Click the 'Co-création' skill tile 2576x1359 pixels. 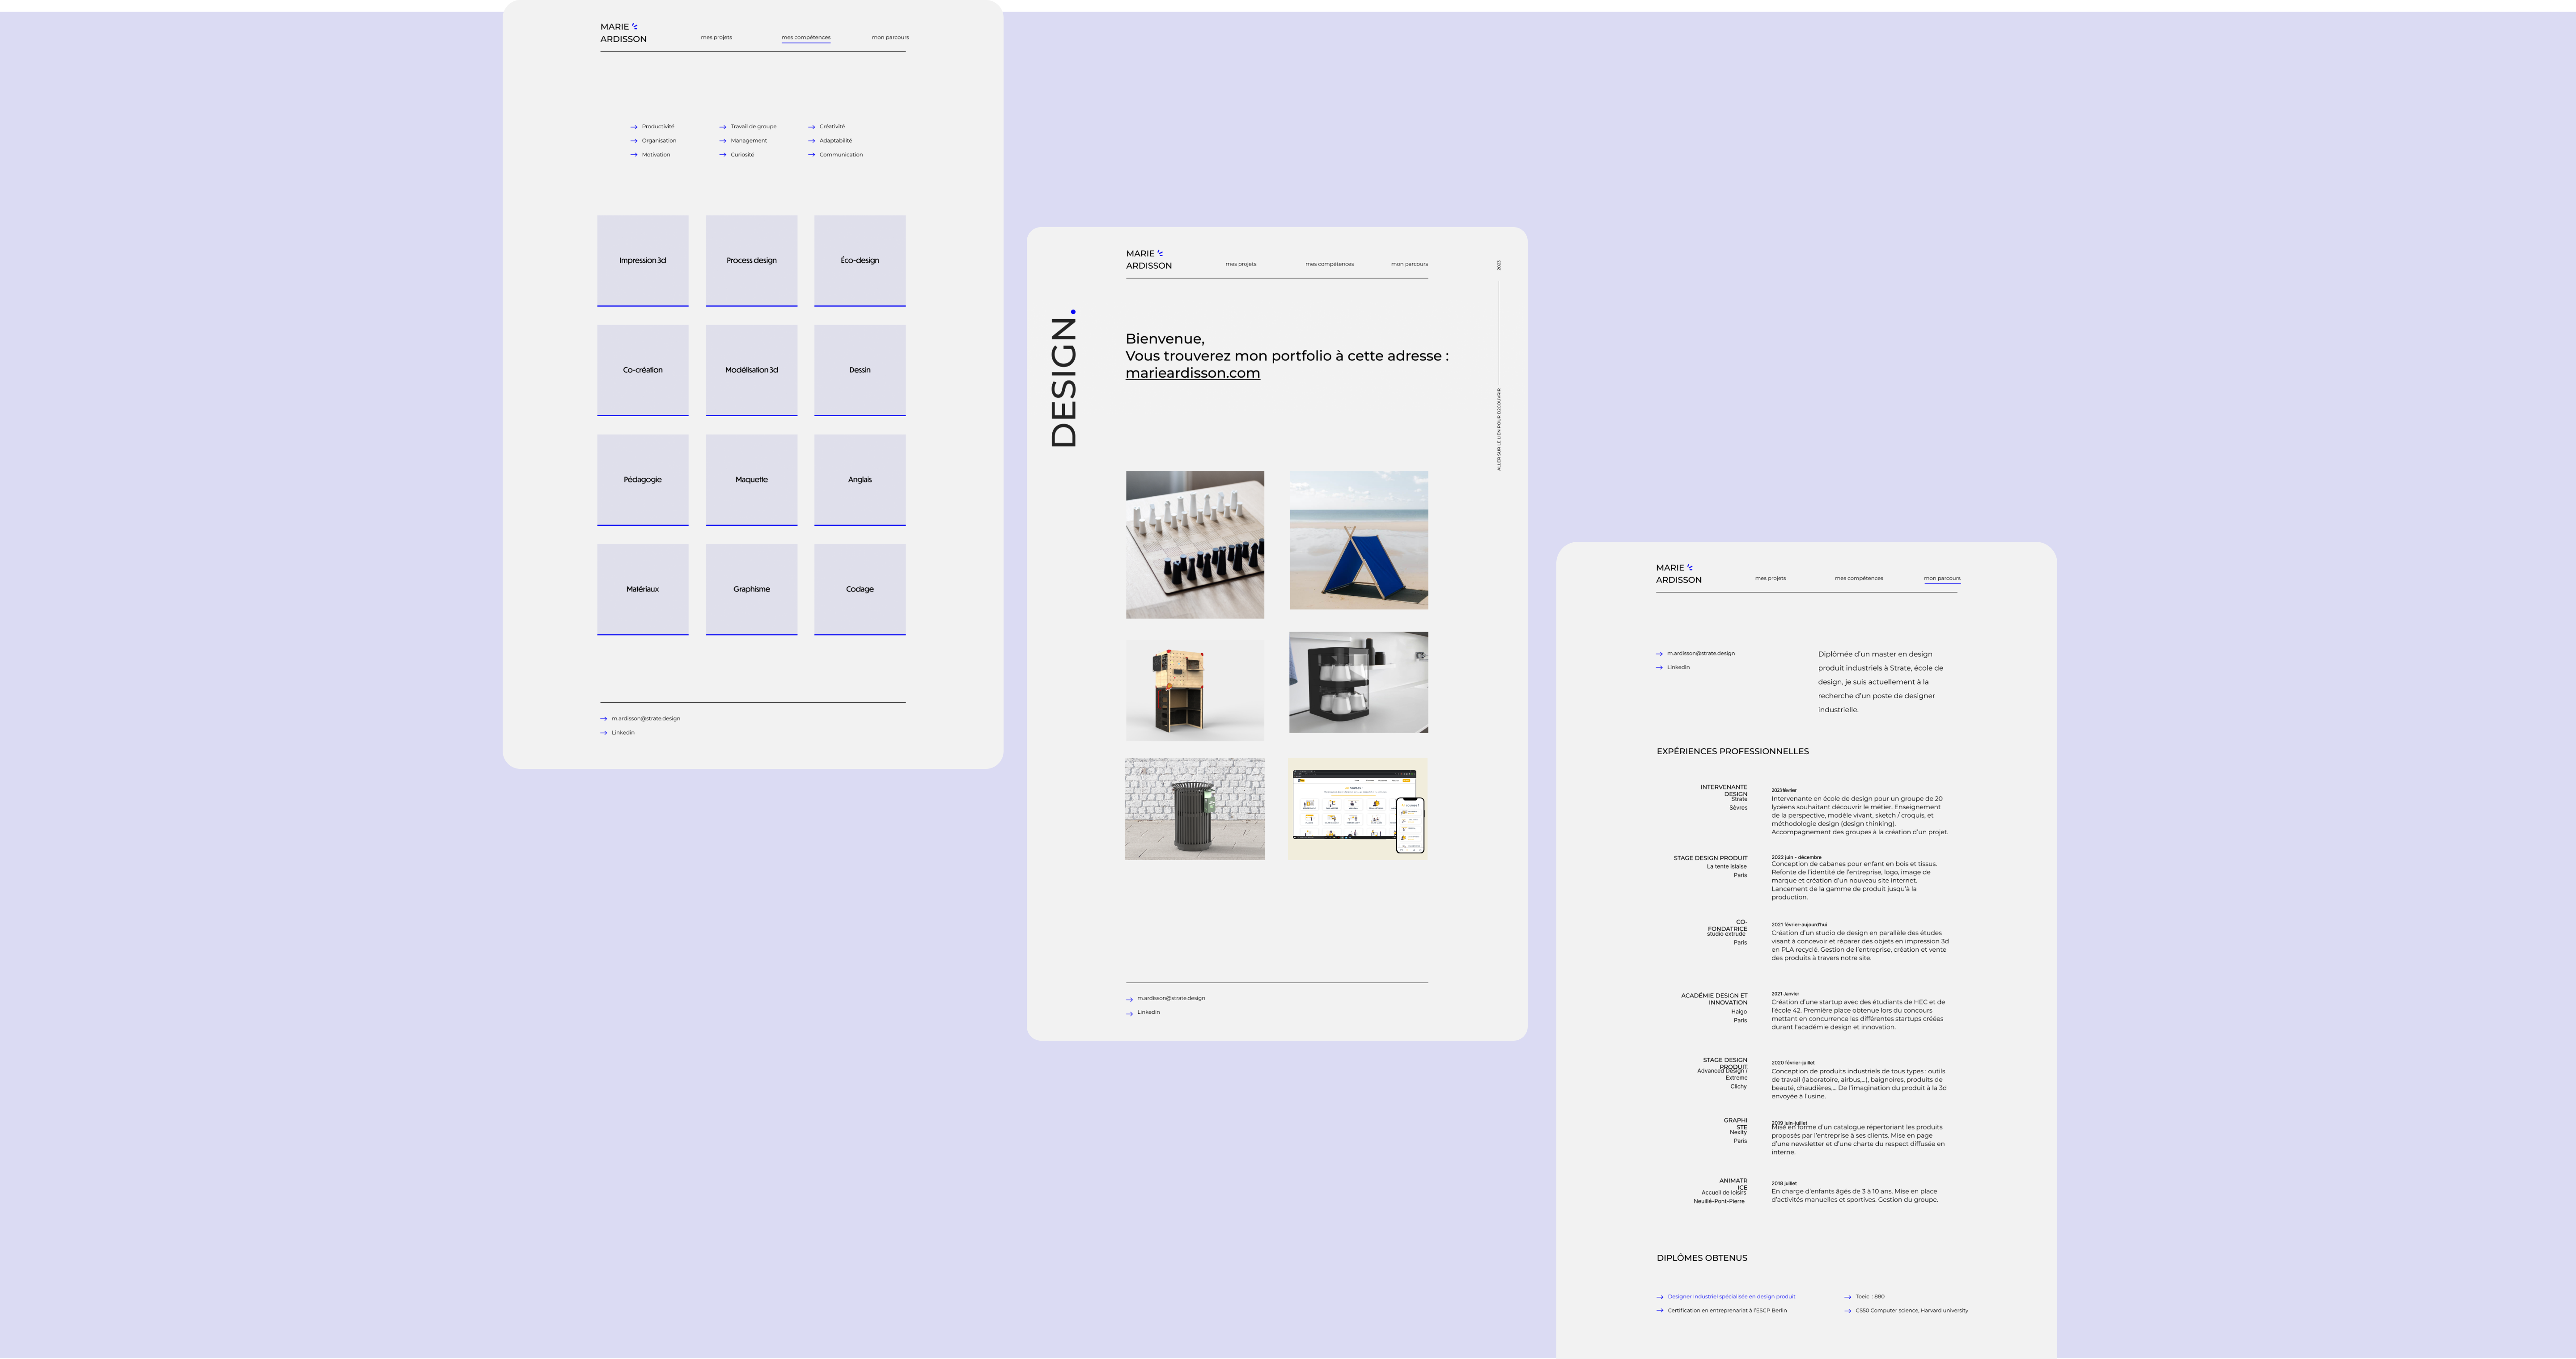tap(642, 371)
